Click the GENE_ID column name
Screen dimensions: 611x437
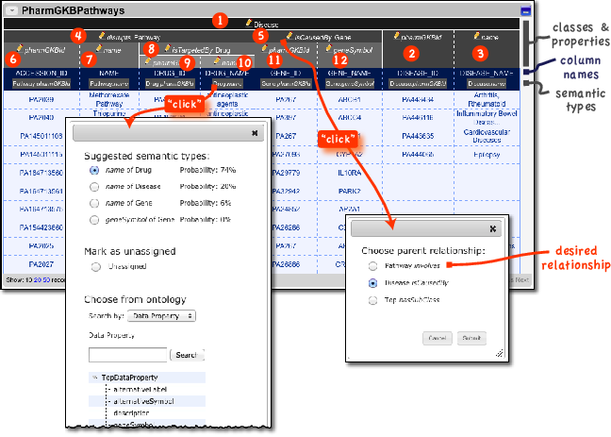[x=288, y=74]
